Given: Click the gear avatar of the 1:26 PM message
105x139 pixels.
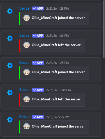Looking at the screenshot, I should point(10,38).
